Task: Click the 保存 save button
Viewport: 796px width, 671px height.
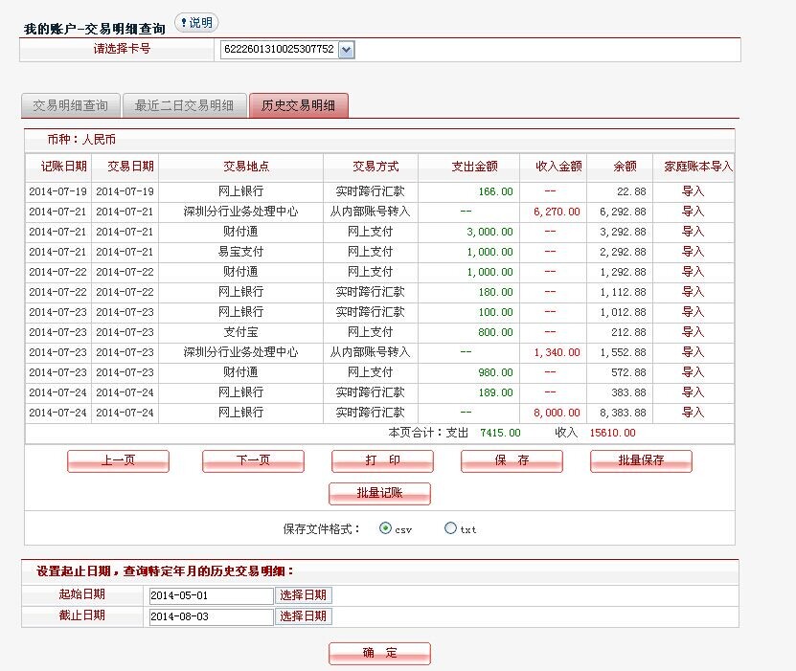Action: pyautogui.click(x=512, y=461)
